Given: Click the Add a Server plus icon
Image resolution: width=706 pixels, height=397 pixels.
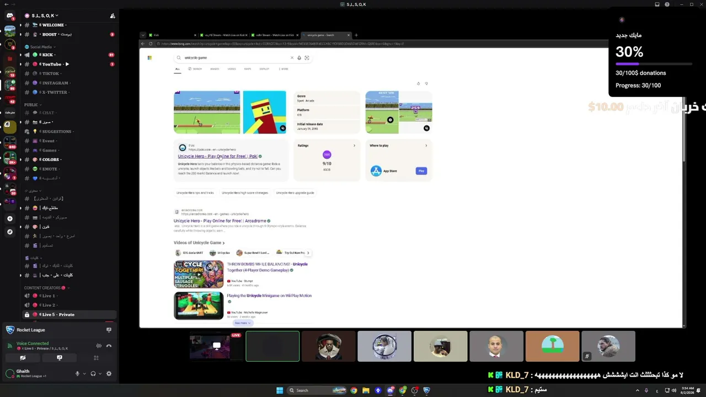Looking at the screenshot, I should click(9, 219).
